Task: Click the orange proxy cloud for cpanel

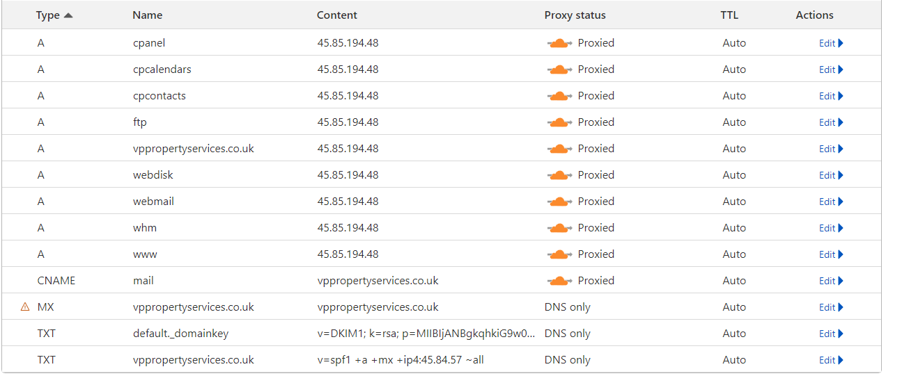Action: point(559,43)
